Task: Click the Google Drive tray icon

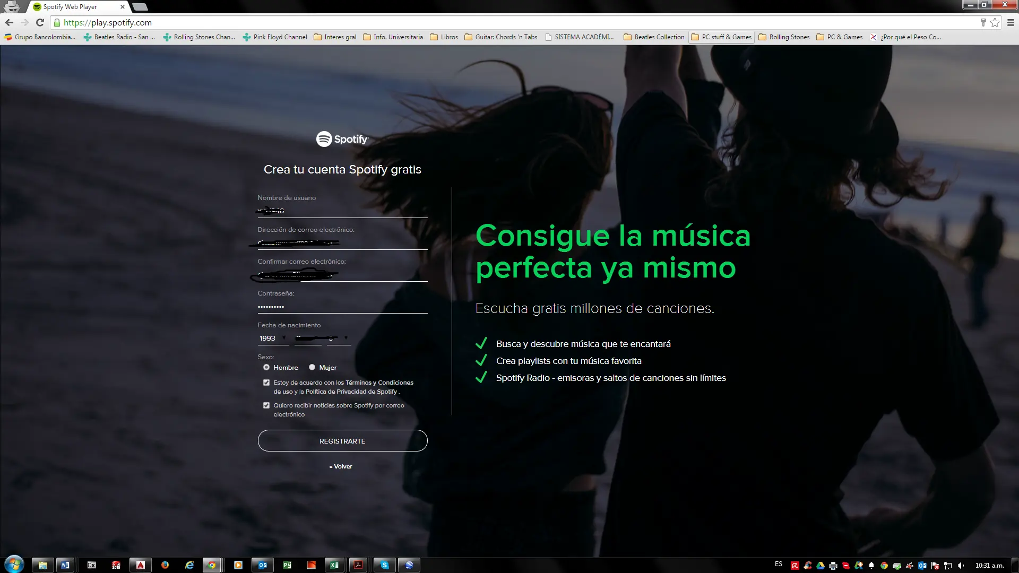Action: pos(821,566)
